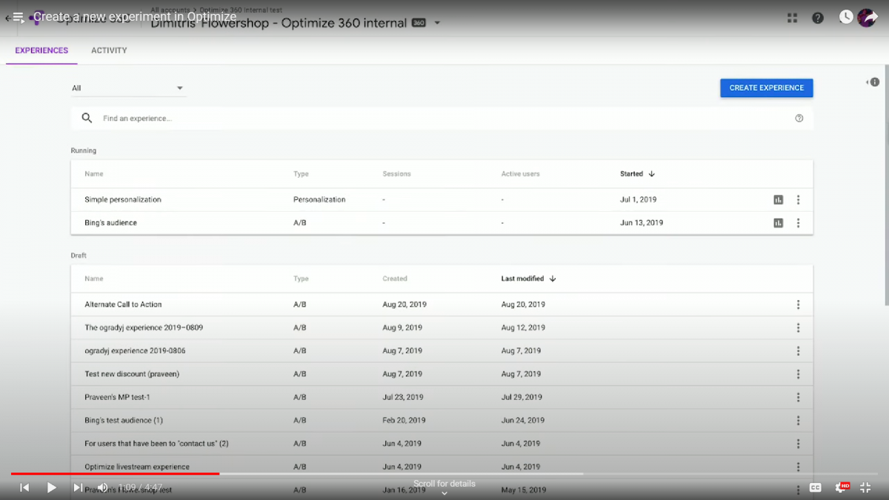This screenshot has height=500, width=889.
Task: Open the overflow menu for Alternate Call to Action
Action: tap(799, 304)
